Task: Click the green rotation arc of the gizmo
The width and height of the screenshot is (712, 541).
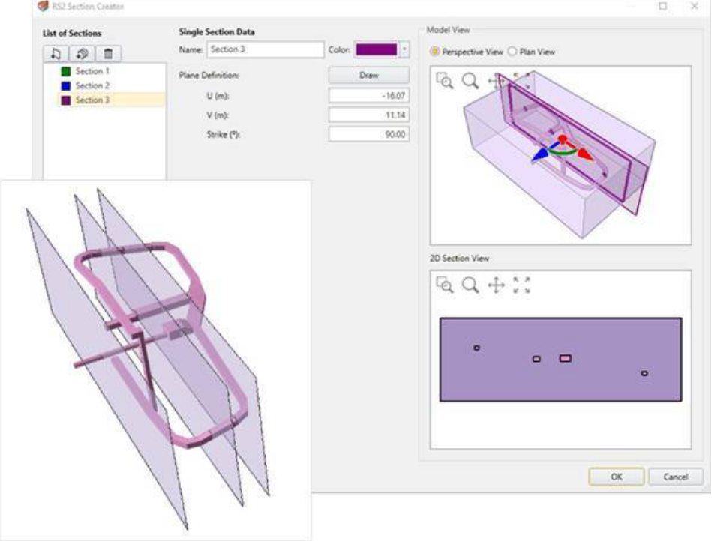Action: point(563,152)
